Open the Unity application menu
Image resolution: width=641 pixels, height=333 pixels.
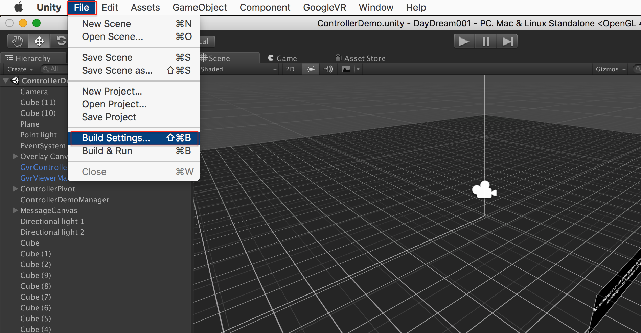click(49, 7)
